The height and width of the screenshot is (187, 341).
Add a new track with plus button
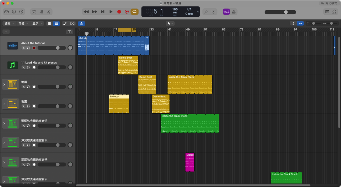tap(6, 32)
